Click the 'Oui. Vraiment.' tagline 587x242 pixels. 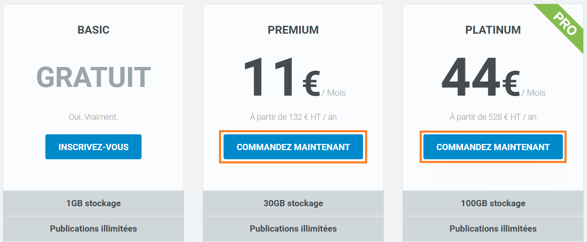tap(93, 117)
